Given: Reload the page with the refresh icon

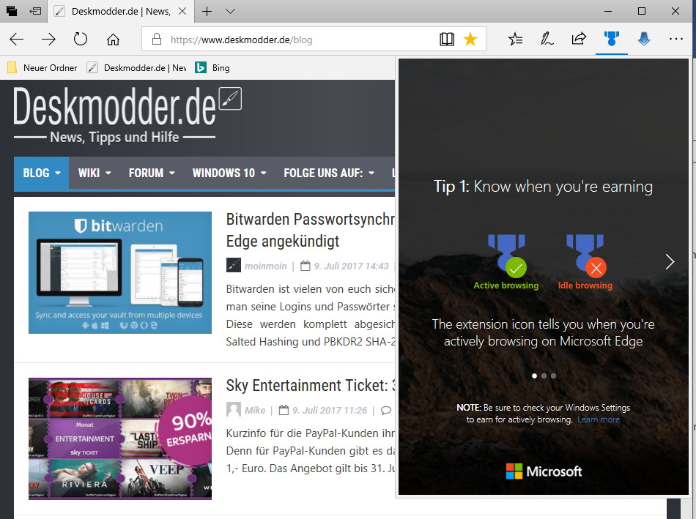Looking at the screenshot, I should 81,39.
